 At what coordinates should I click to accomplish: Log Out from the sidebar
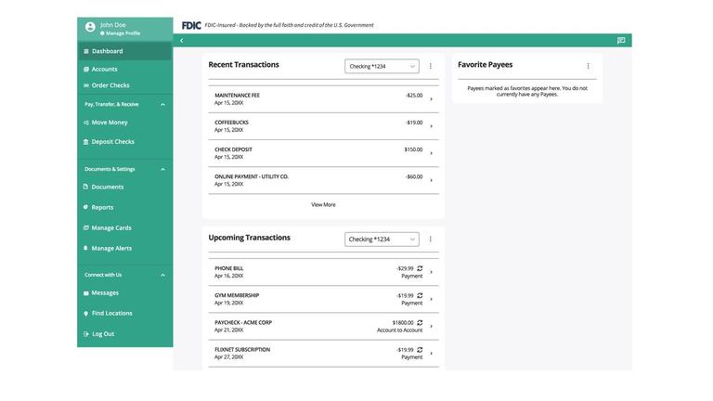tap(103, 334)
